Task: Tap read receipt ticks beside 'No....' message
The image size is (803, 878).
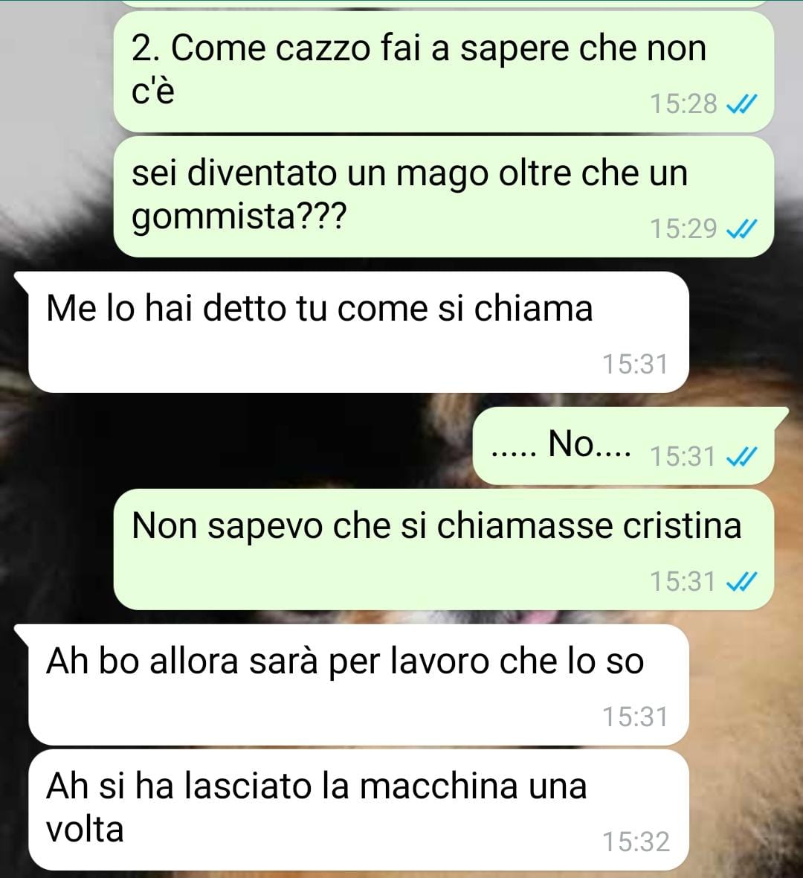Action: [741, 456]
